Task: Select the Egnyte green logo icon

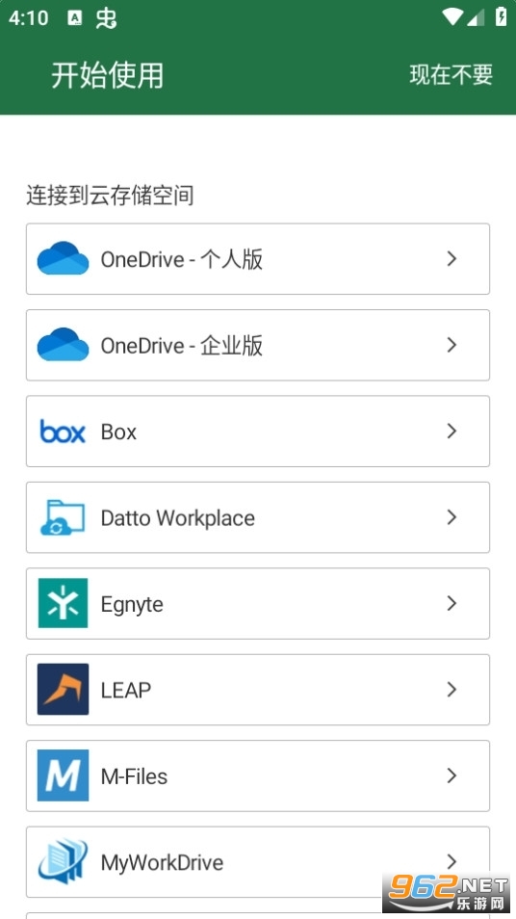Action: coord(63,603)
